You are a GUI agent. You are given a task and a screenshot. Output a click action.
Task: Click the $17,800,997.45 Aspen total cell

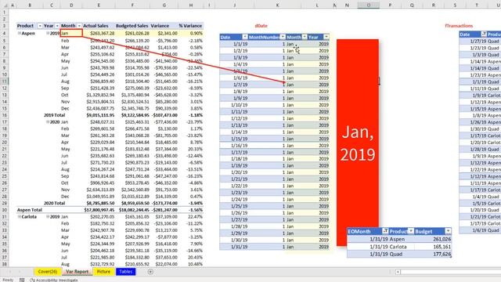pyautogui.click(x=99, y=210)
